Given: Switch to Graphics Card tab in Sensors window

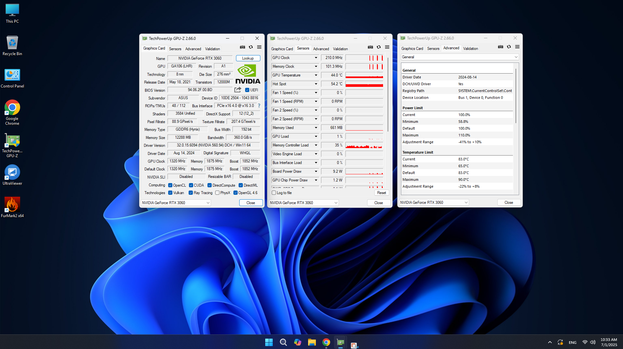Looking at the screenshot, I should click(282, 49).
